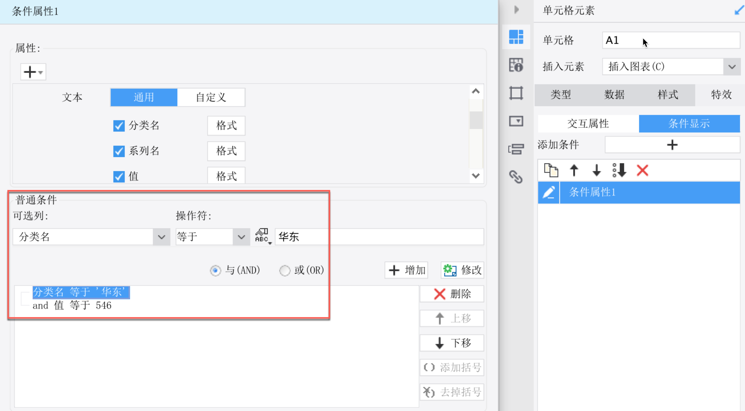The image size is (745, 411).
Task: Click the attribute list scrollbar thumb
Action: (476, 120)
